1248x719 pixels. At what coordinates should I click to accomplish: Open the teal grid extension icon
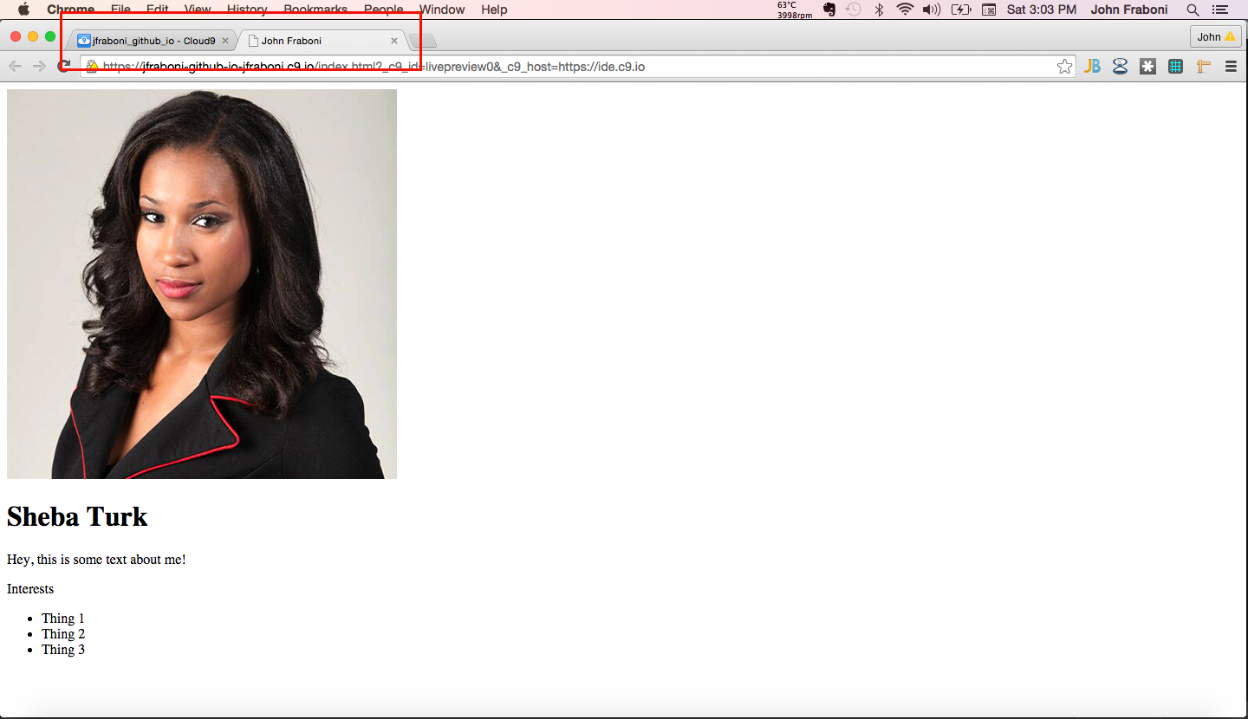click(x=1175, y=67)
